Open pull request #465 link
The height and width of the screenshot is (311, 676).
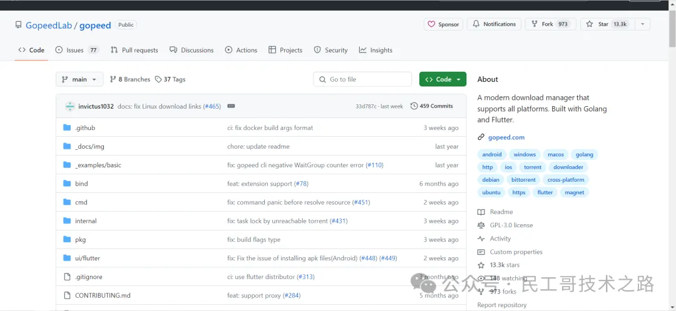point(212,106)
